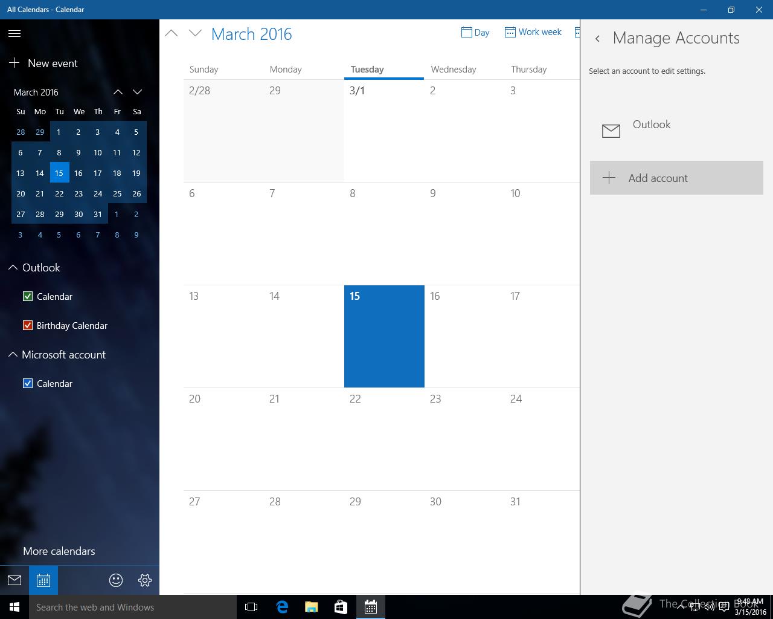Navigate to the next month with down chevron

[195, 33]
